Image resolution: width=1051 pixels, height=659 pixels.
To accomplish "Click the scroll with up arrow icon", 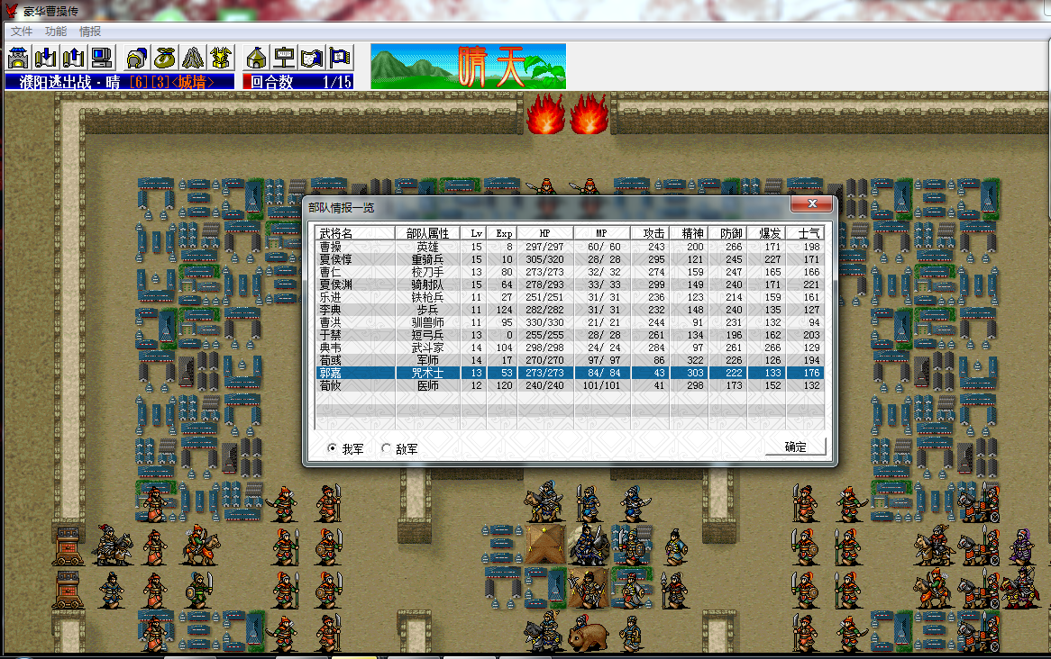I will tap(74, 58).
